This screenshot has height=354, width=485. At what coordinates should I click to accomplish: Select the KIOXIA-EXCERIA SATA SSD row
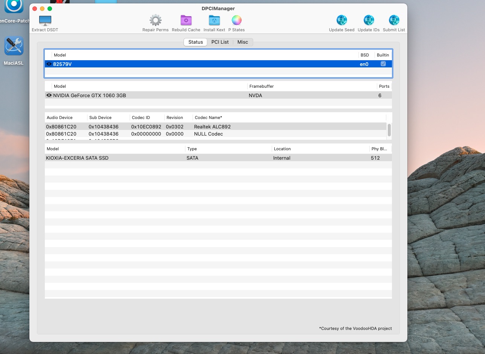click(77, 158)
